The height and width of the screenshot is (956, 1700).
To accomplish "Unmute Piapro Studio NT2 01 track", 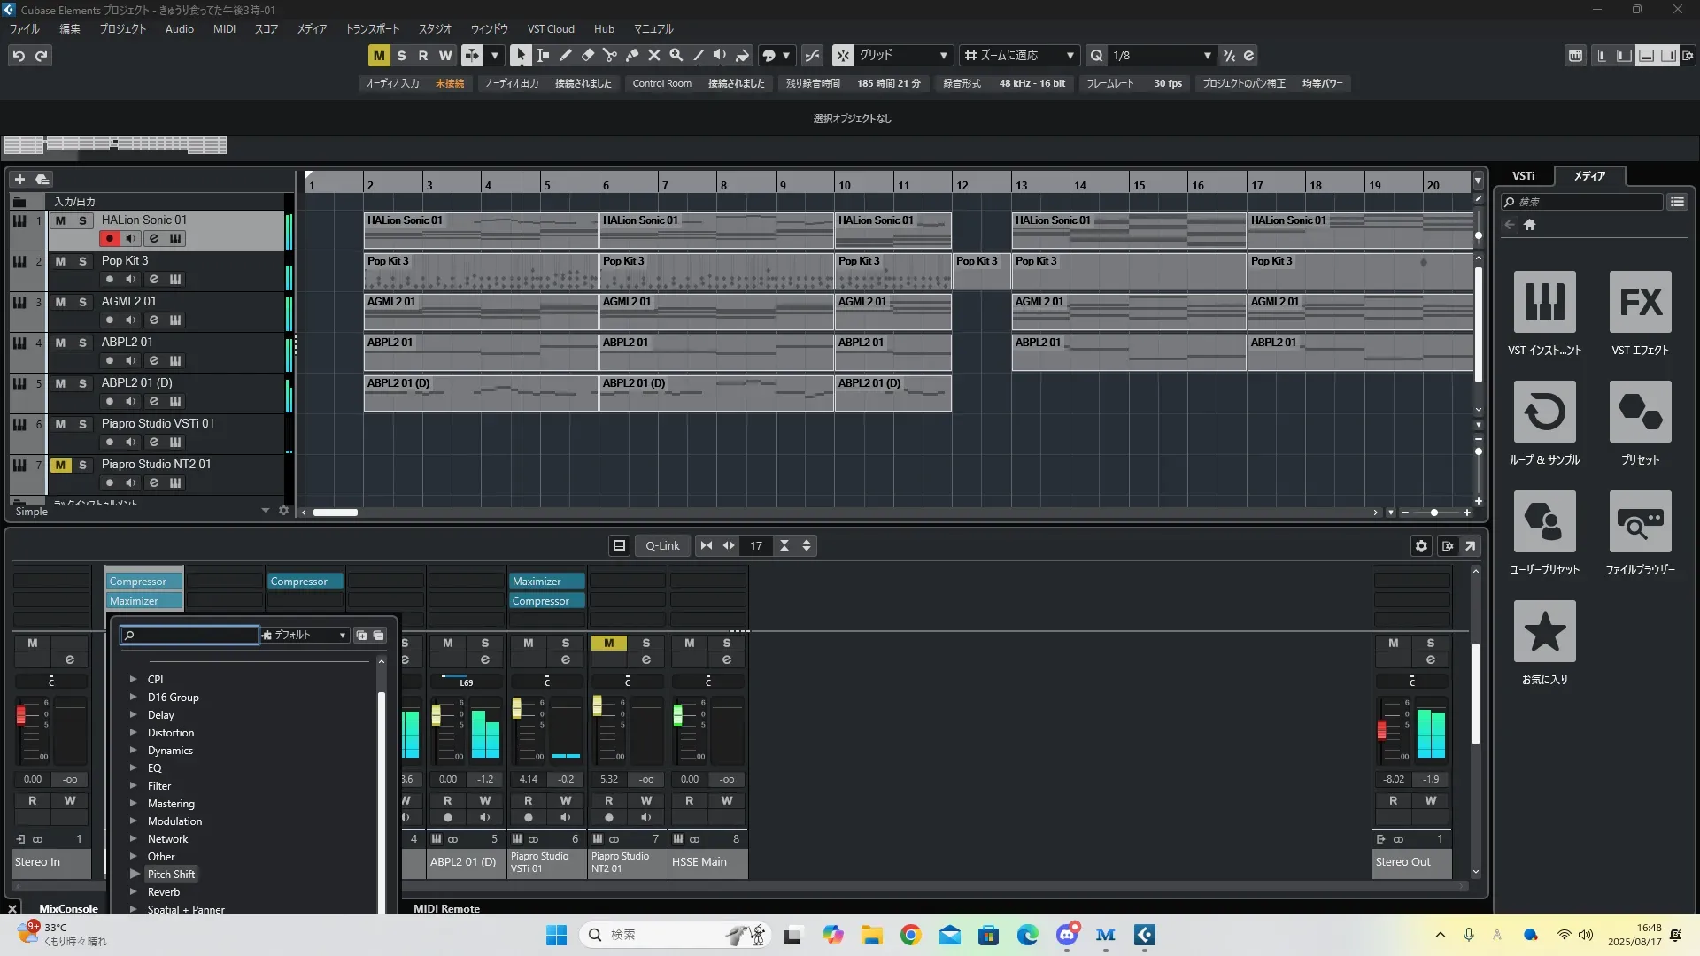I will 60,465.
